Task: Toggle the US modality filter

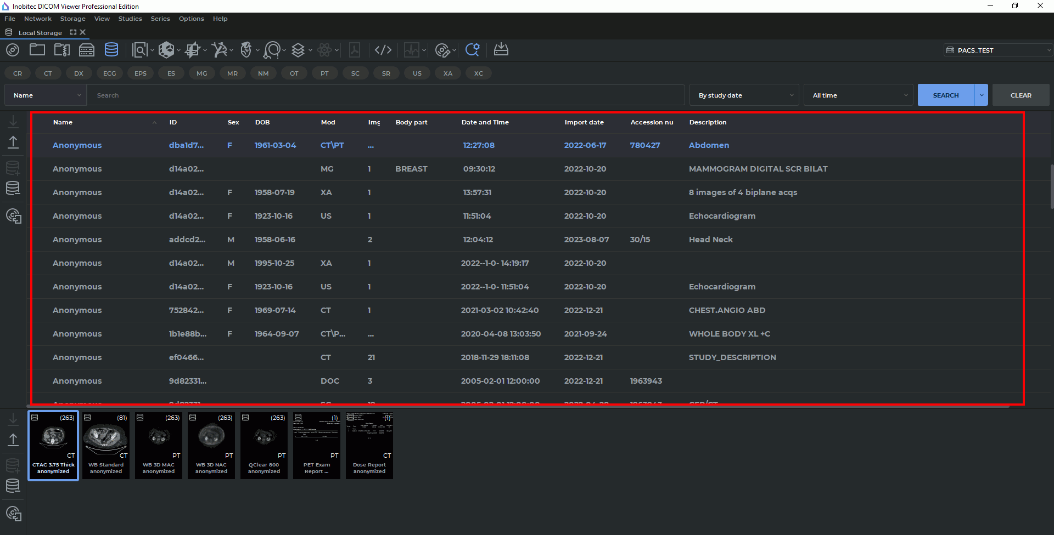Action: pos(417,73)
